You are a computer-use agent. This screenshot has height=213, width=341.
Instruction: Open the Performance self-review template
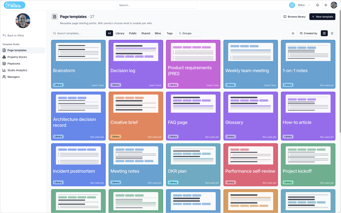click(x=251, y=165)
